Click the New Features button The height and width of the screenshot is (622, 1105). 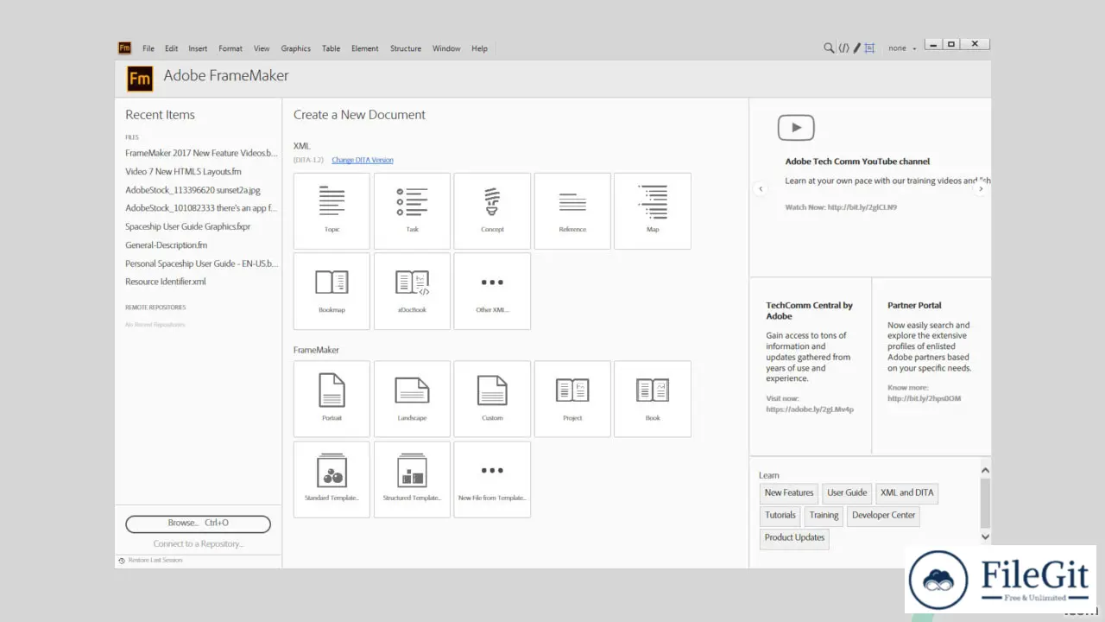[789, 493]
